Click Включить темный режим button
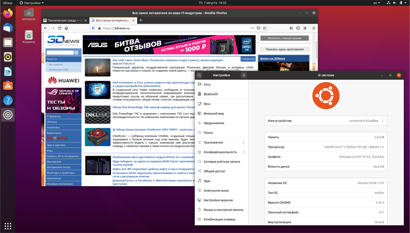Viewport: 410px width, 233px height. point(284,38)
